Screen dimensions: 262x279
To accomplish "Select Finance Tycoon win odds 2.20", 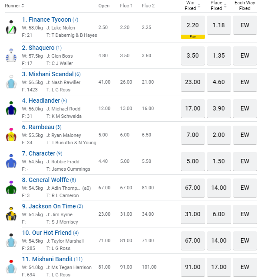I will coord(192,25).
